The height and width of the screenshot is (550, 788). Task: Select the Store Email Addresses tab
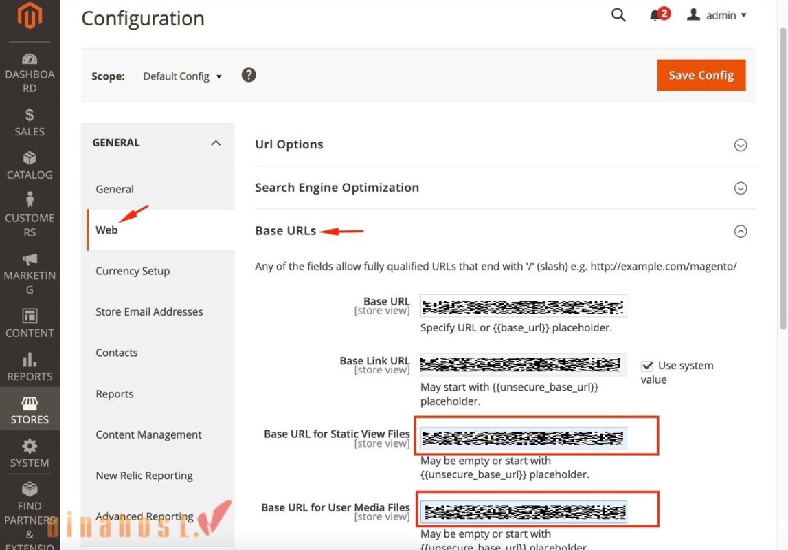tap(149, 311)
